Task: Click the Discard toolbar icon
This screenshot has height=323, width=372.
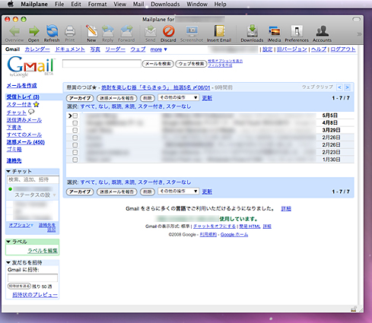Action: (168, 31)
